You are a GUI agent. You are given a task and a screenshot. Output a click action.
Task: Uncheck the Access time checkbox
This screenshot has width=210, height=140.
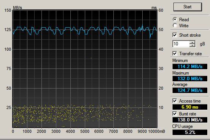click(175, 101)
